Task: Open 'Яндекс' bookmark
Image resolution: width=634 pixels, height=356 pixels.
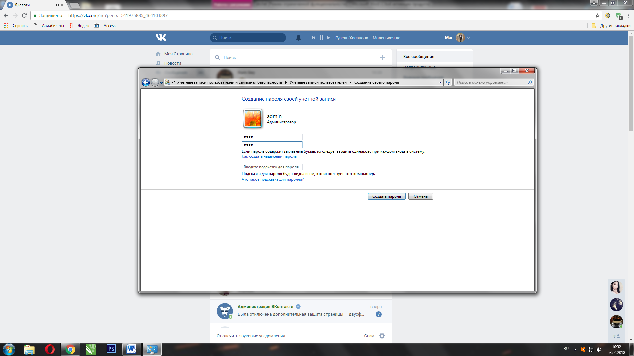Action: click(x=80, y=26)
